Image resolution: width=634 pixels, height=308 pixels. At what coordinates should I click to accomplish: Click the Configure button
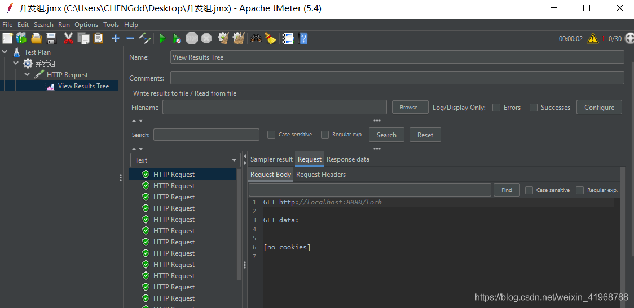tap(599, 107)
